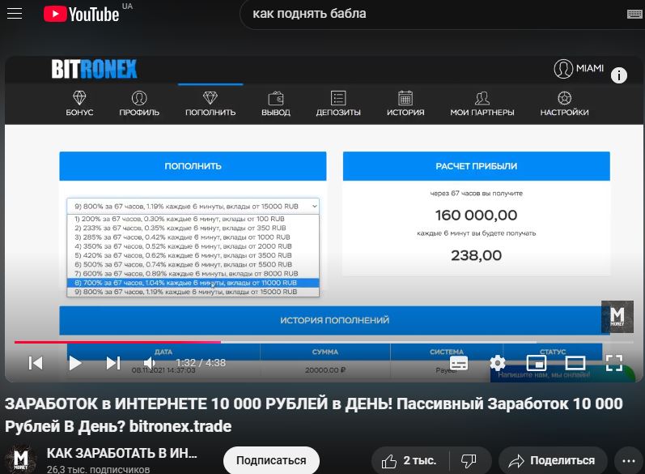Select plan '1) 200% за 67 часов'
645x474 pixels.
193,219
